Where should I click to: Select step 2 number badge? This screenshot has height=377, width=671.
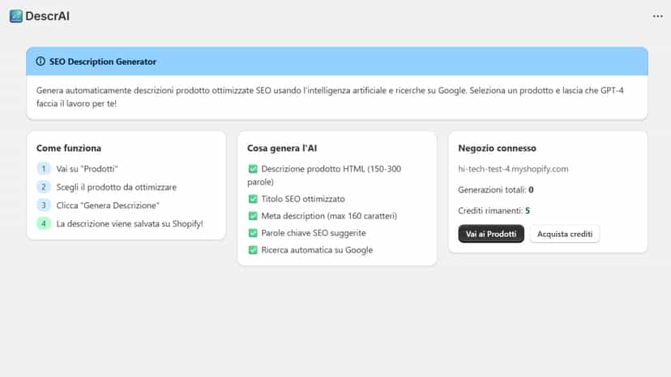43,187
